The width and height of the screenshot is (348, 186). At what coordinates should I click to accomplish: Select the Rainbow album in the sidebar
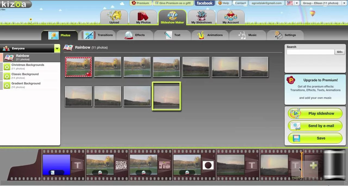click(x=22, y=57)
